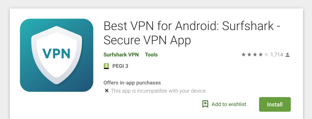Select the Add to wishlist text
The image size is (312, 119).
point(229,104)
